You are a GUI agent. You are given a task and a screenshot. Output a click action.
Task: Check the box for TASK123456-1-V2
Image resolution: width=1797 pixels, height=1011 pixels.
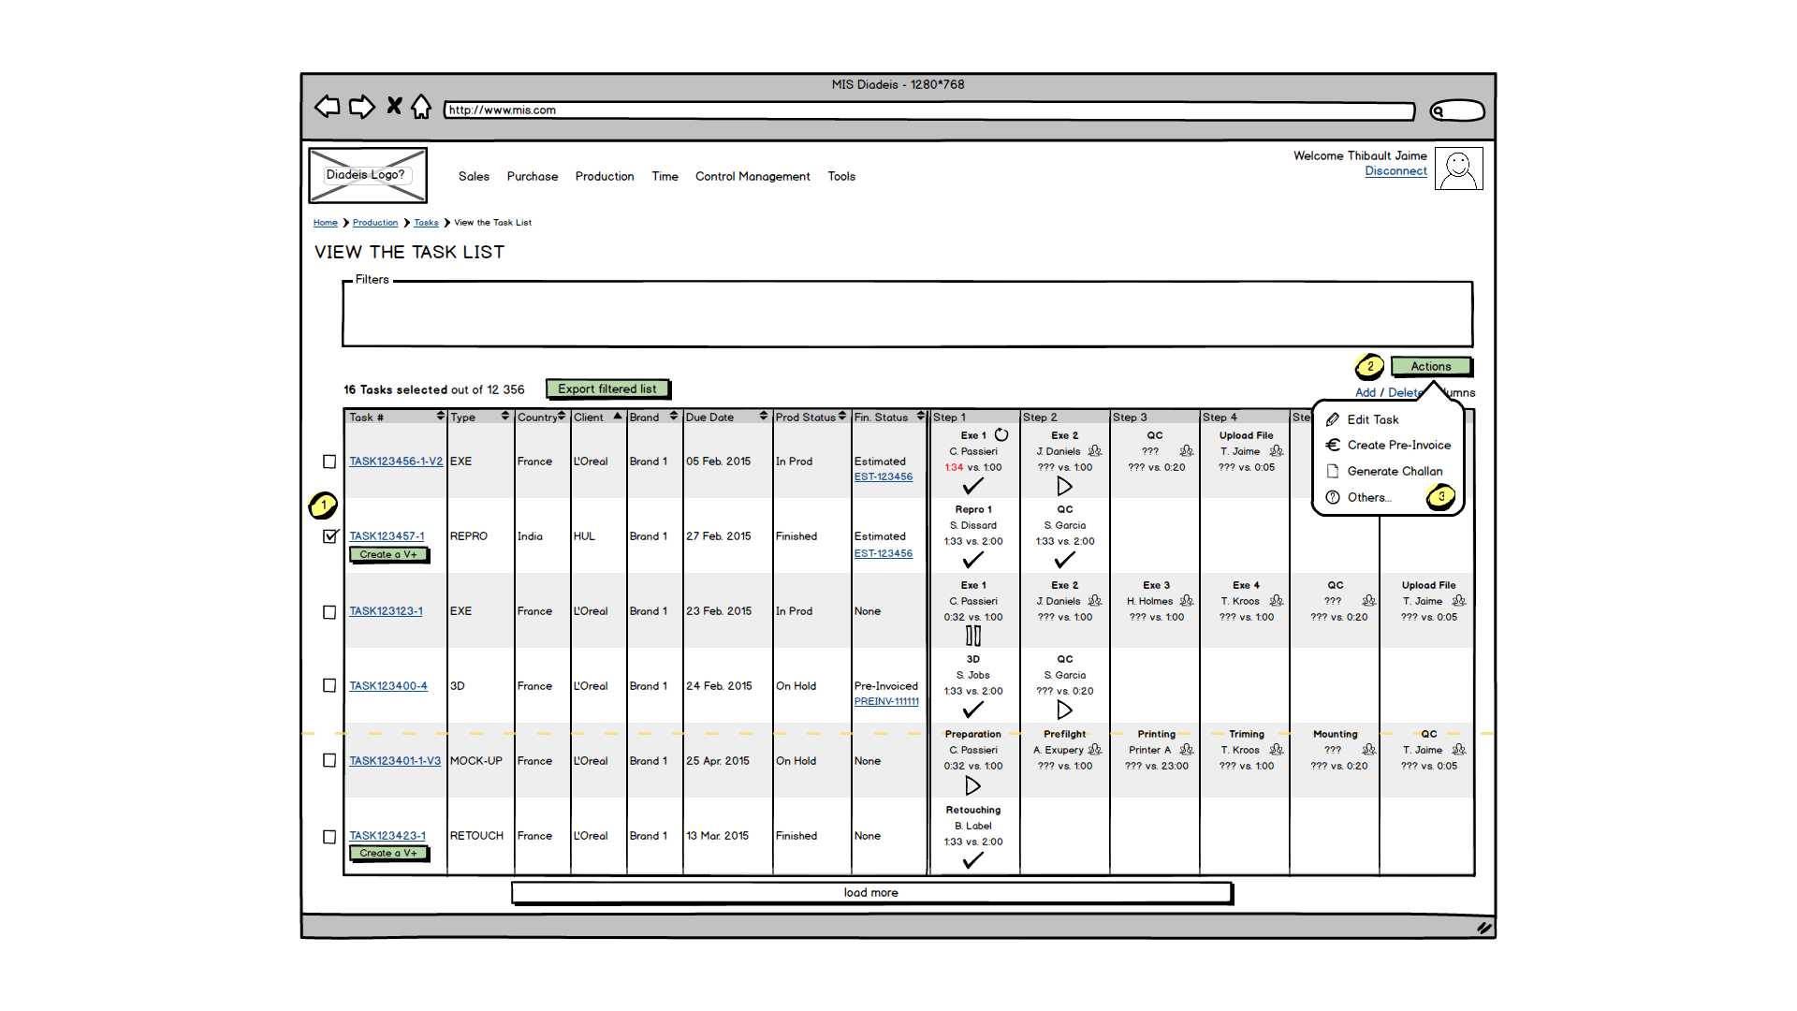329,462
